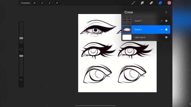
Task: Click background color white thumbnail
Action: tap(127, 37)
